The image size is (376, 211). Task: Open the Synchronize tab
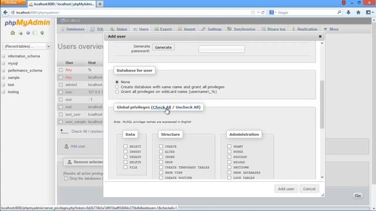241,29
